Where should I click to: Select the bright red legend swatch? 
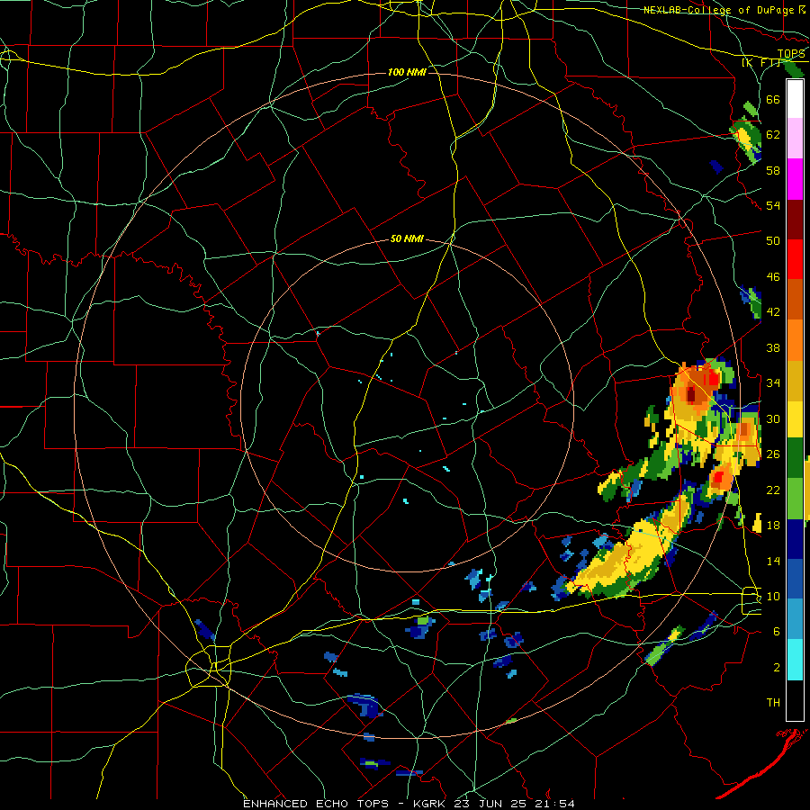795,259
